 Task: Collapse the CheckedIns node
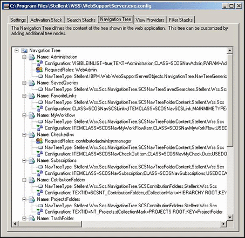(x=24, y=135)
